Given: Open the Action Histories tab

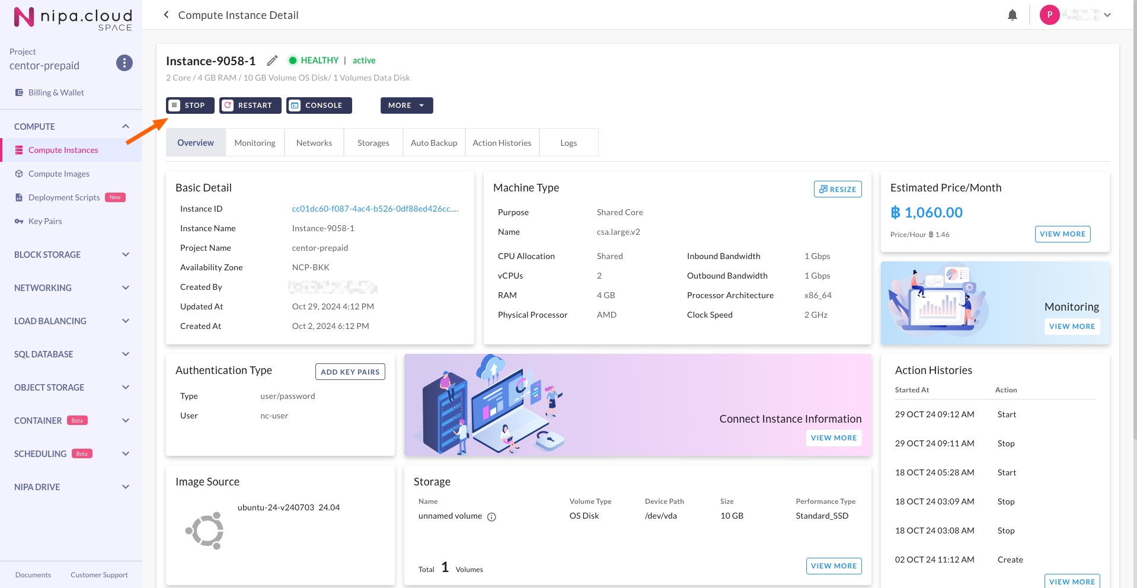Looking at the screenshot, I should pos(502,143).
